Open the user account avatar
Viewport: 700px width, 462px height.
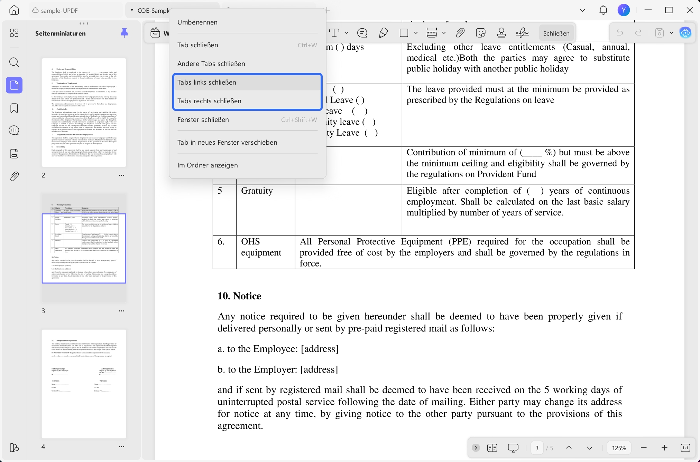click(624, 10)
